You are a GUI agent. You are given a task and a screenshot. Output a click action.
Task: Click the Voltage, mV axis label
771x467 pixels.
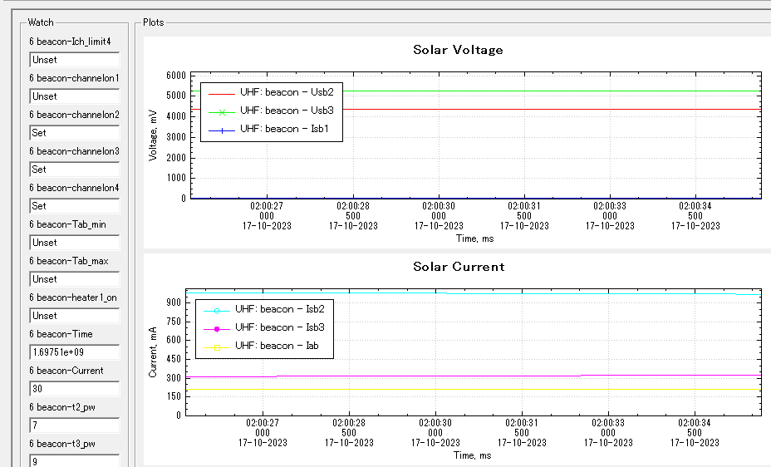tap(153, 135)
